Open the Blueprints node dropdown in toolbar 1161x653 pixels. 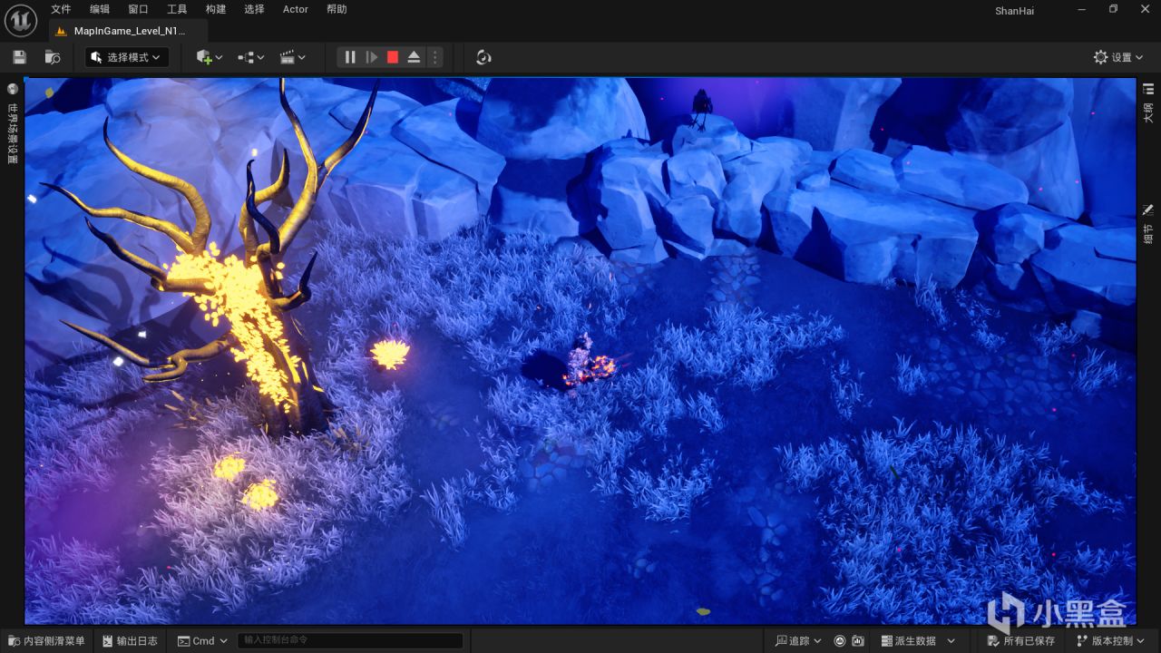pos(251,57)
